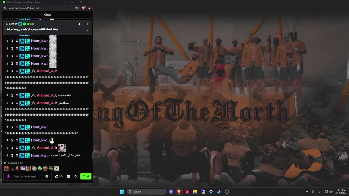Click Alanod_AJ username on مسقددر message
The width and height of the screenshot is (349, 196).
click(x=47, y=103)
